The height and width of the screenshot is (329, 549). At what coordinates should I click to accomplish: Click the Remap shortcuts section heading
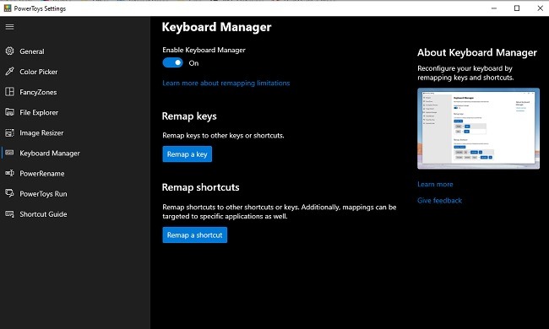click(201, 187)
